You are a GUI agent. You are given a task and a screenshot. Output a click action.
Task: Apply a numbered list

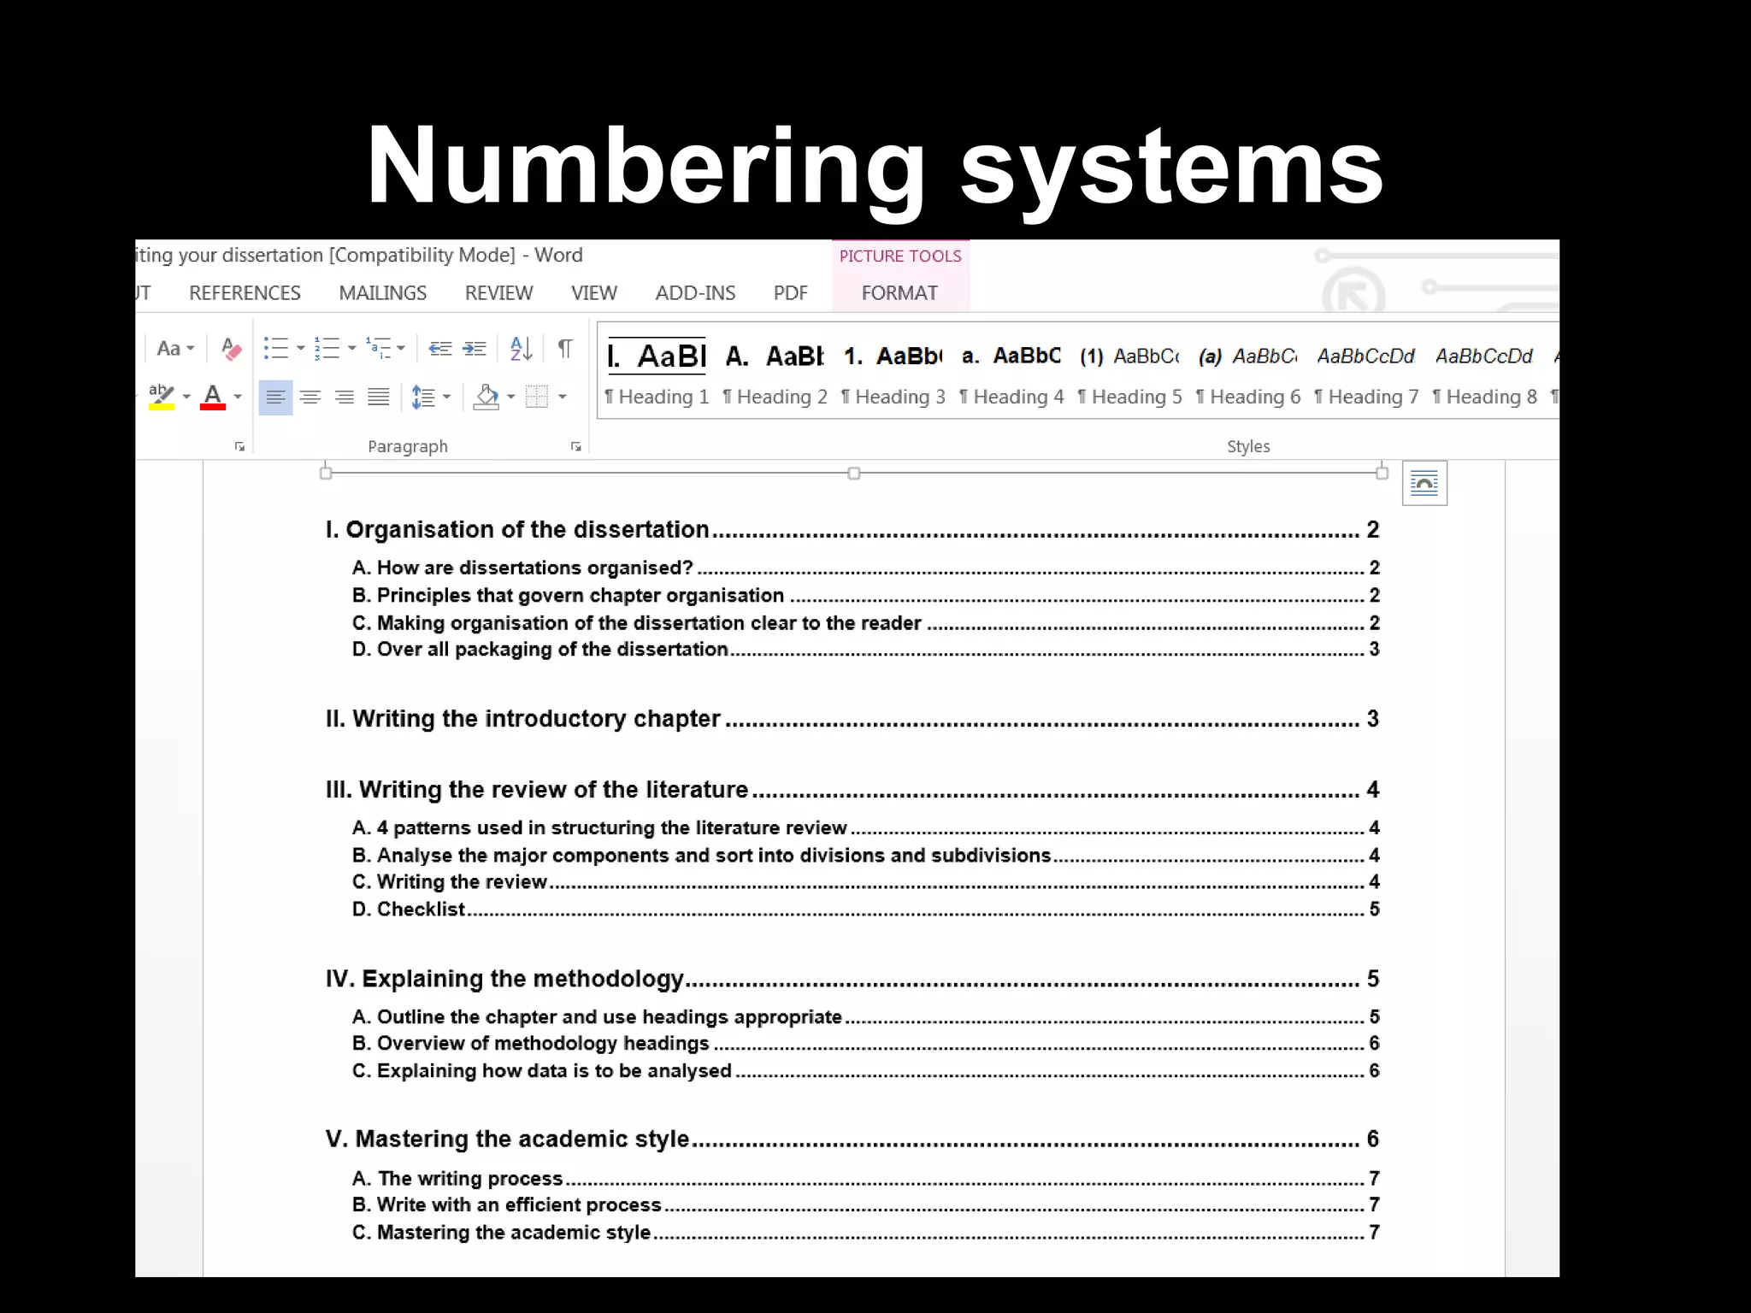pos(327,349)
